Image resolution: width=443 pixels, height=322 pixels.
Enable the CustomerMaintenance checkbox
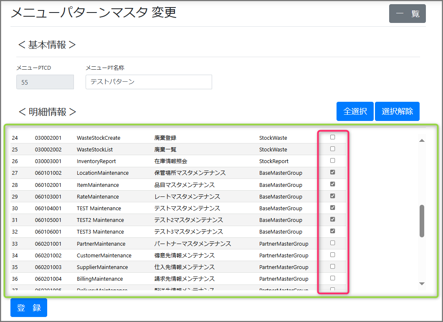click(x=333, y=254)
